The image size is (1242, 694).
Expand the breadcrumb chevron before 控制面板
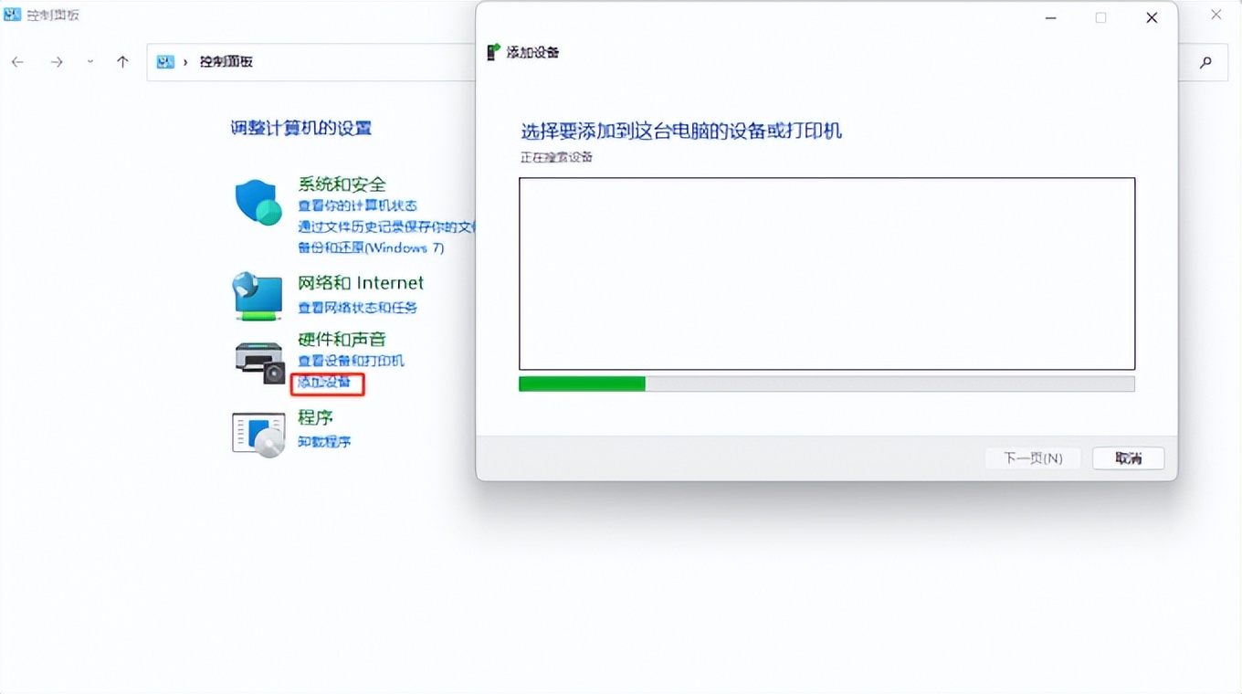point(187,61)
